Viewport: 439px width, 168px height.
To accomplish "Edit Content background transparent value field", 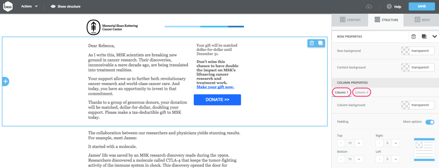I will pos(422,67).
